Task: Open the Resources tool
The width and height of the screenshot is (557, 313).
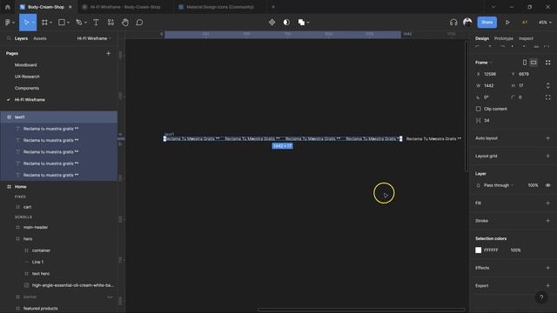Action: pyautogui.click(x=111, y=23)
